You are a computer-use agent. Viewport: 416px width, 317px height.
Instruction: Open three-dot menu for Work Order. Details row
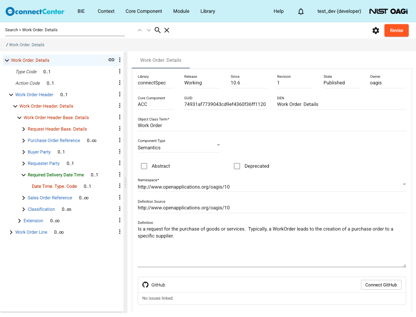120,60
